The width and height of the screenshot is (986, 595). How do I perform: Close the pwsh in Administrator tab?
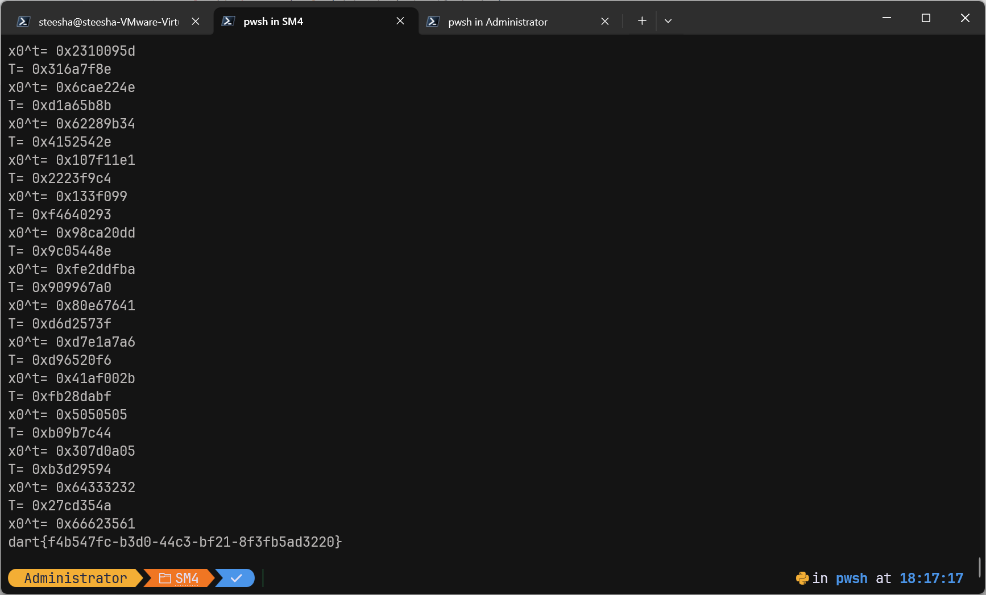coord(605,21)
